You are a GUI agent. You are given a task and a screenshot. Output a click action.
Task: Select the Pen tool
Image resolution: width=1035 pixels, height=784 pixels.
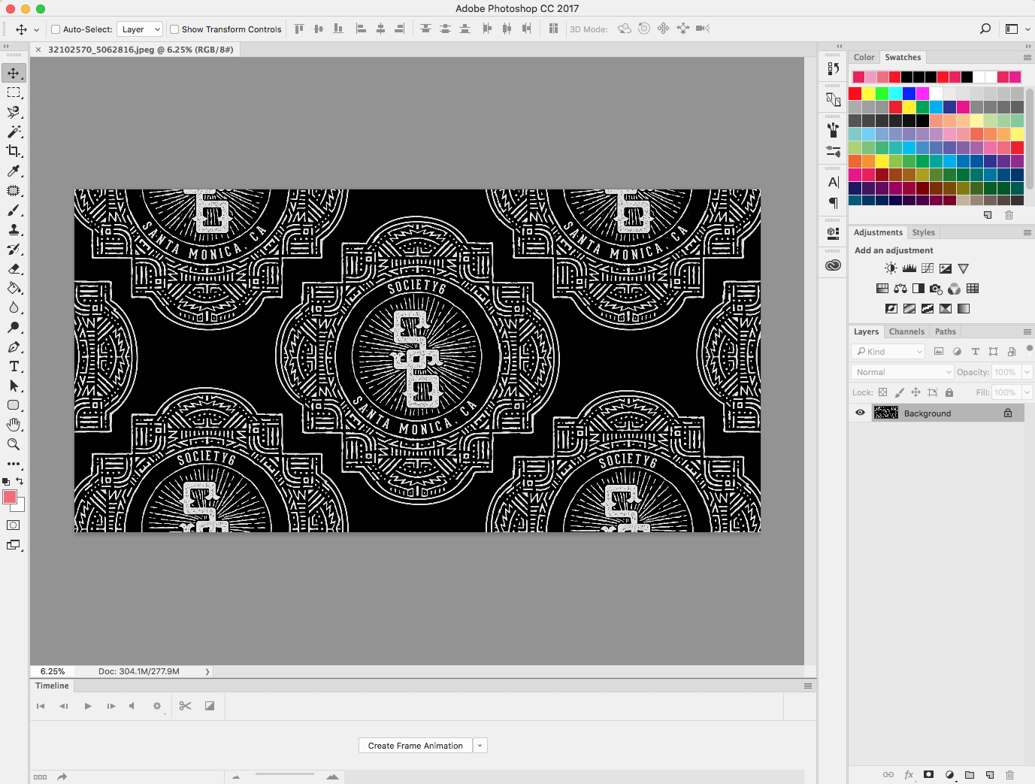14,347
